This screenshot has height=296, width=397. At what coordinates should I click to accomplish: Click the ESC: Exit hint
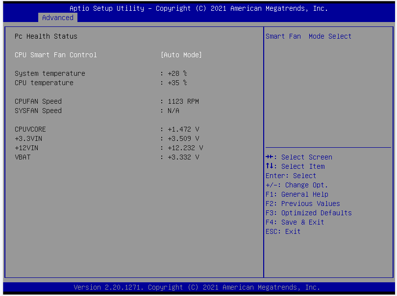tap(283, 231)
